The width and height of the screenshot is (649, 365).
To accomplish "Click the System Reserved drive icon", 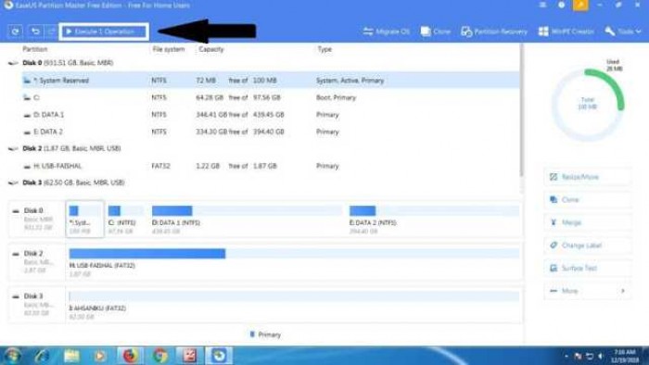I will point(27,81).
